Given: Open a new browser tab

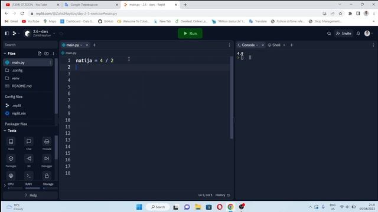Looking at the screenshot, I should click(x=185, y=5).
